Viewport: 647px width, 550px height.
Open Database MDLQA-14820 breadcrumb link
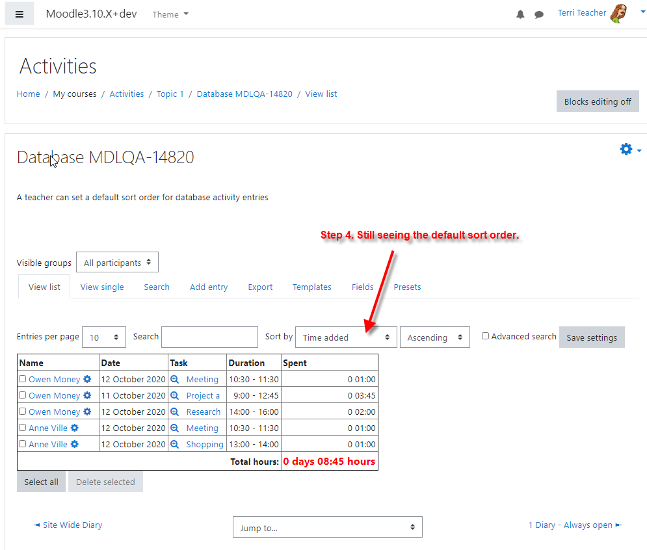click(244, 94)
